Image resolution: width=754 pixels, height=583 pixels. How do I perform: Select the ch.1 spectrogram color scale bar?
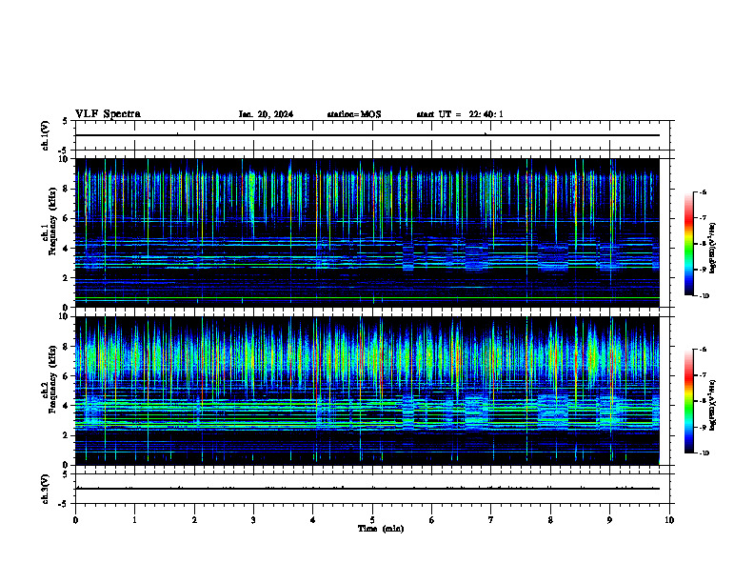coord(688,244)
